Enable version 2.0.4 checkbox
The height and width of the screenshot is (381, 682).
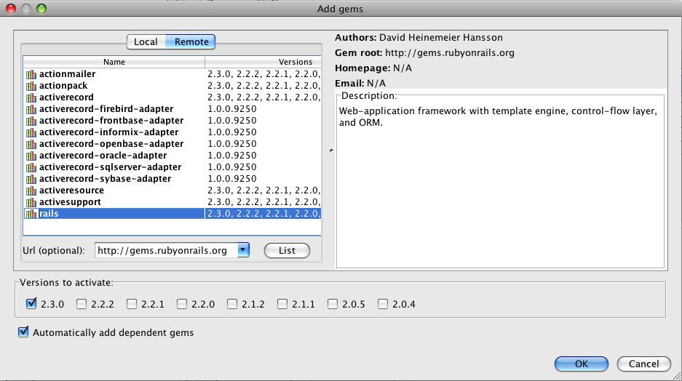pyautogui.click(x=383, y=304)
